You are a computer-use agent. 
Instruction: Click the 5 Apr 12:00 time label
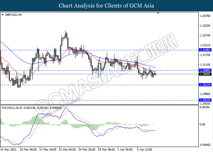pyautogui.click(x=145, y=150)
